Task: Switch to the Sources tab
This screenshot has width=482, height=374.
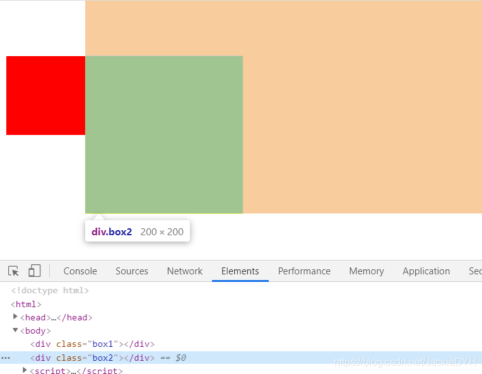Action: click(x=132, y=271)
